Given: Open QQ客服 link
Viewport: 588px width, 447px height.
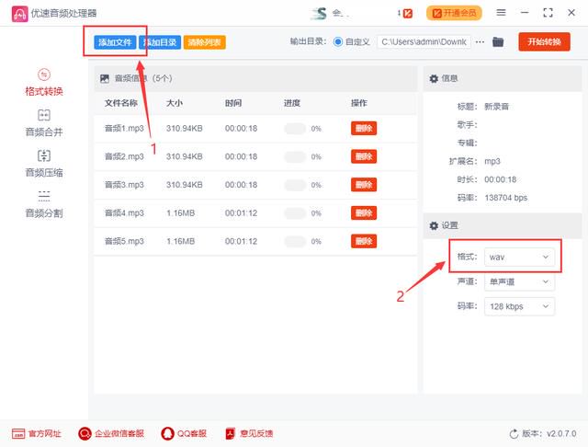Looking at the screenshot, I should coord(184,433).
